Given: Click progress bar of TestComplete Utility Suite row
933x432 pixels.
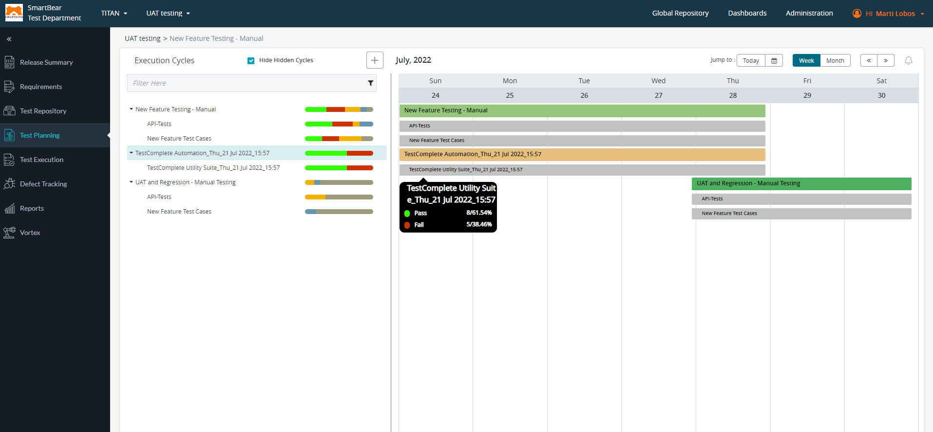Looking at the screenshot, I should pyautogui.click(x=339, y=168).
